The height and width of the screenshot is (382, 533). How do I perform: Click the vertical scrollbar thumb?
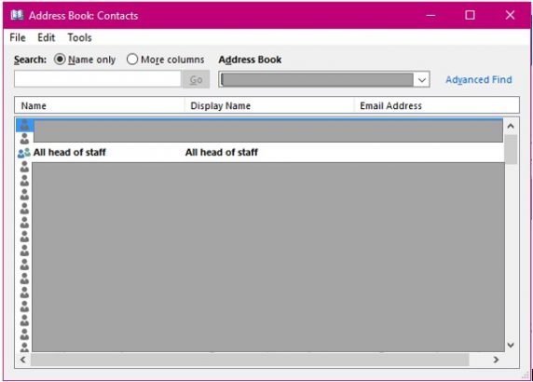[x=511, y=149]
